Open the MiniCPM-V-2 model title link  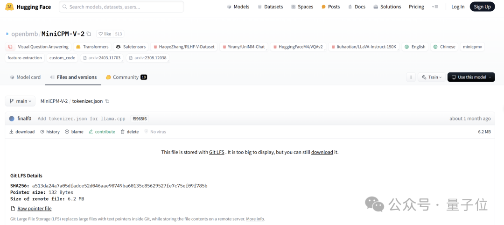click(x=63, y=34)
